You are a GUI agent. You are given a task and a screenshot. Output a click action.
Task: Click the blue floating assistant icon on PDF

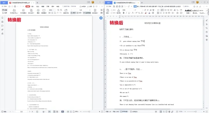tap(101, 18)
